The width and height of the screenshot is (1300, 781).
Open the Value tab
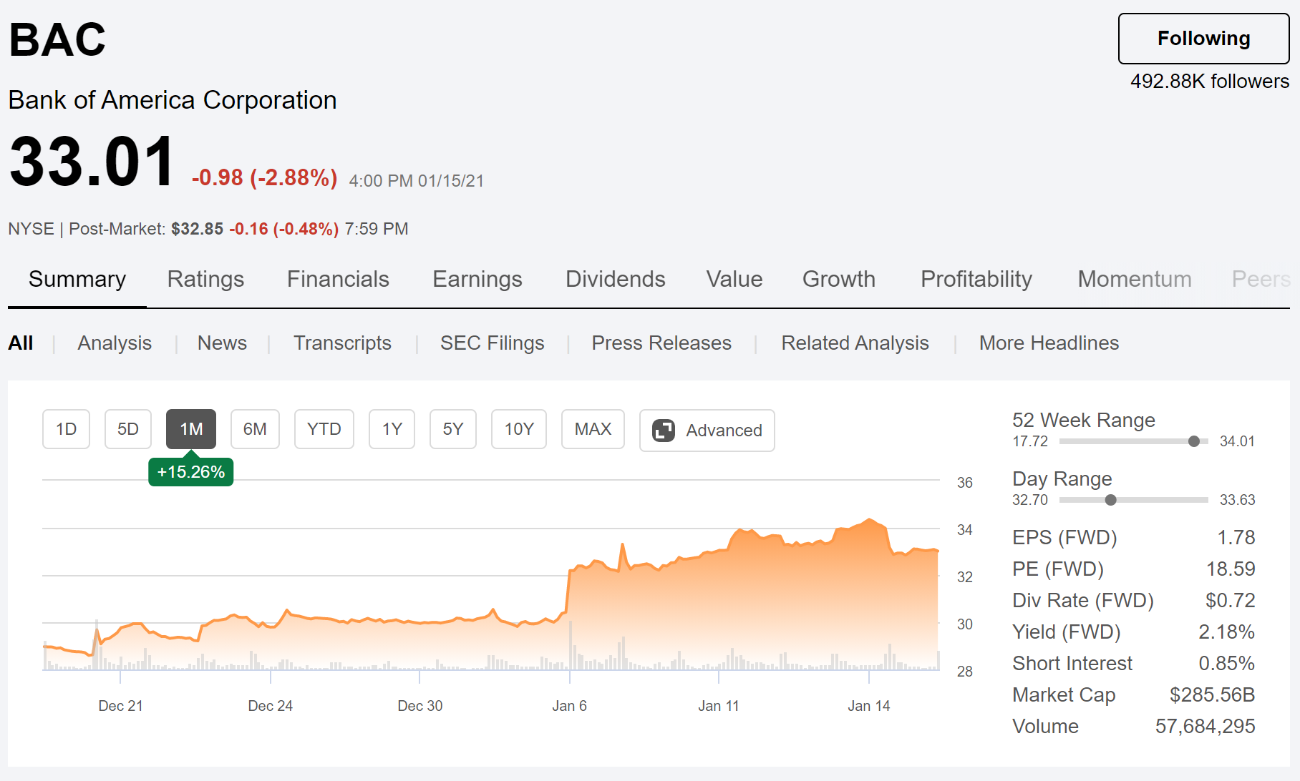(734, 279)
